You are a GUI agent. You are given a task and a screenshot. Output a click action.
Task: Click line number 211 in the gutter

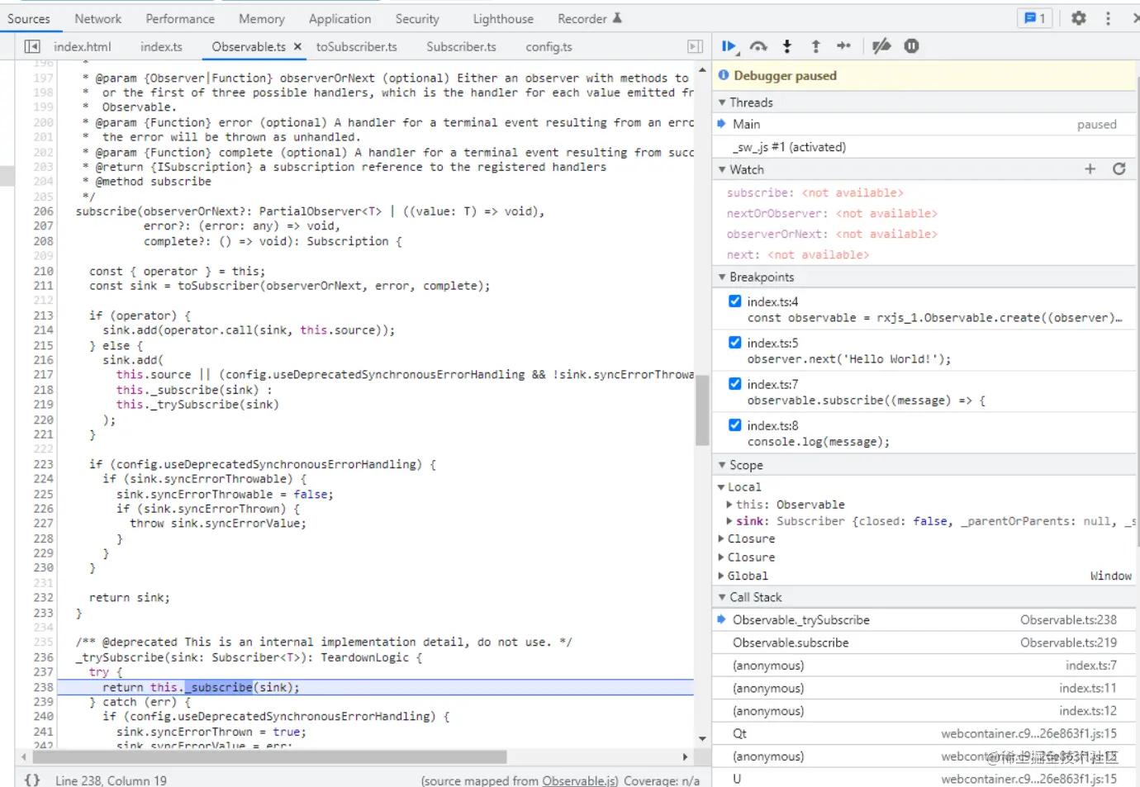click(43, 287)
